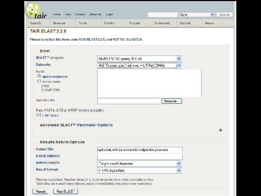Screen dimensions: 261x196
Task: Open the Gene search type dropdown
Action: click(x=197, y=15)
